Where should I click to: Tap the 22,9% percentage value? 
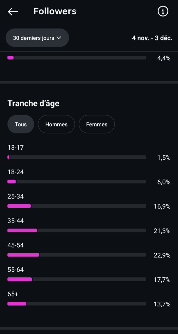point(162,255)
